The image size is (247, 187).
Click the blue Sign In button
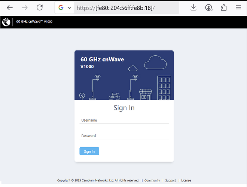point(89,151)
